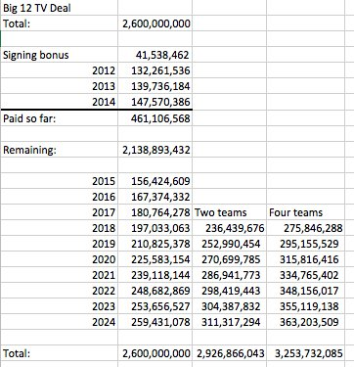
Task: Select the 2014 year label cell
Action: pyautogui.click(x=59, y=102)
